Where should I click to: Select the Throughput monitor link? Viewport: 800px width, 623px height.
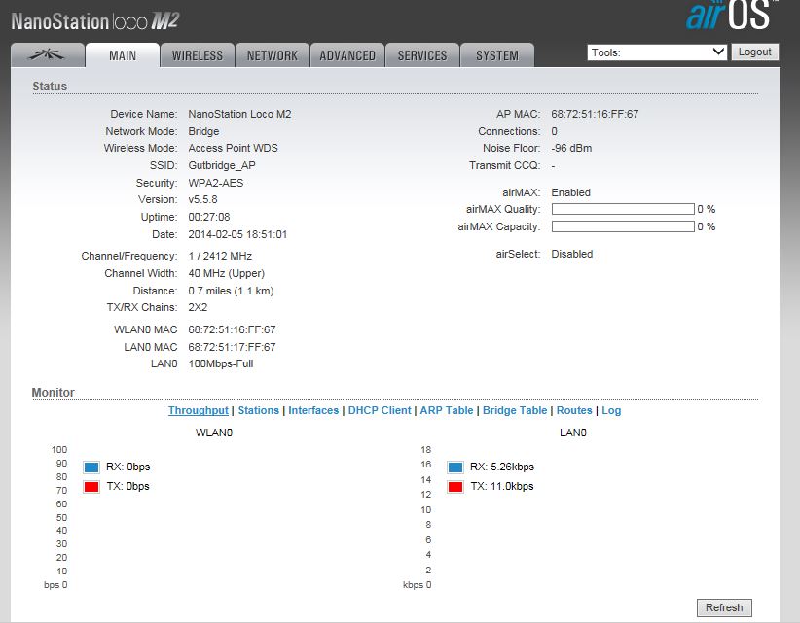pos(199,410)
